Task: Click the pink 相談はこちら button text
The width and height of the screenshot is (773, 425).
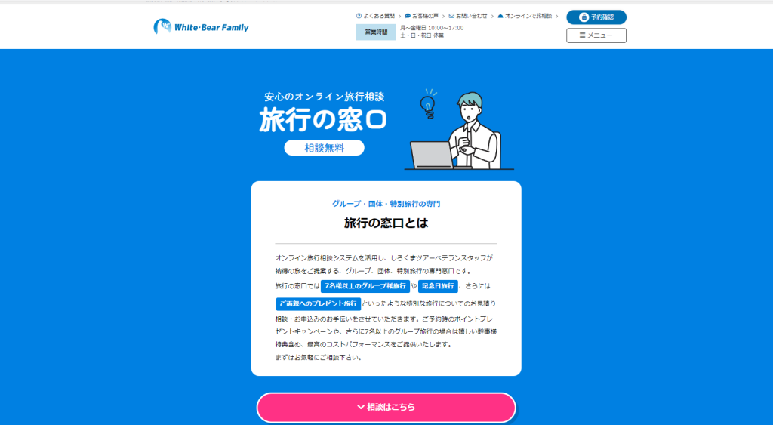Action: click(391, 407)
